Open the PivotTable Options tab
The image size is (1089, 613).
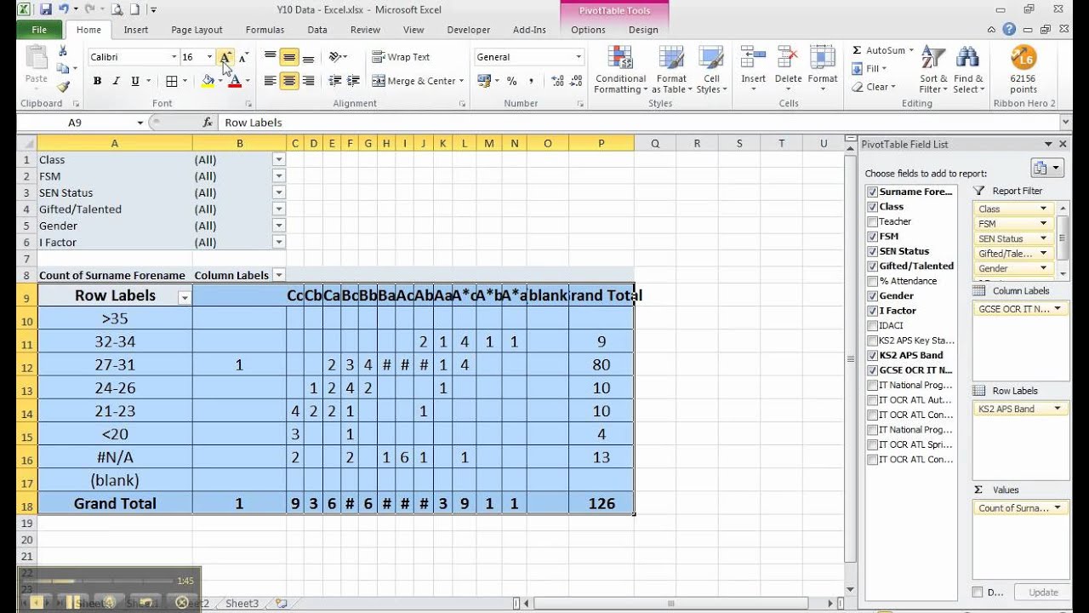click(x=588, y=30)
